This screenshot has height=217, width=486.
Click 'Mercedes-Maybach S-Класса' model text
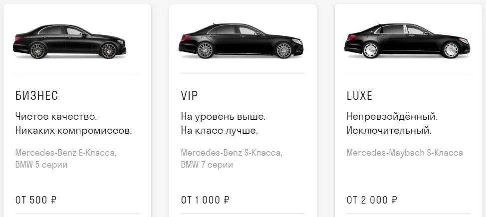tap(405, 153)
